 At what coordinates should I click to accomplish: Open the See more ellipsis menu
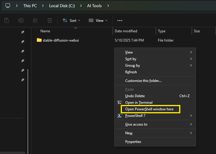click(x=120, y=21)
